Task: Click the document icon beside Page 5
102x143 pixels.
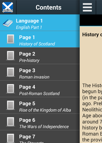Action: (11, 105)
